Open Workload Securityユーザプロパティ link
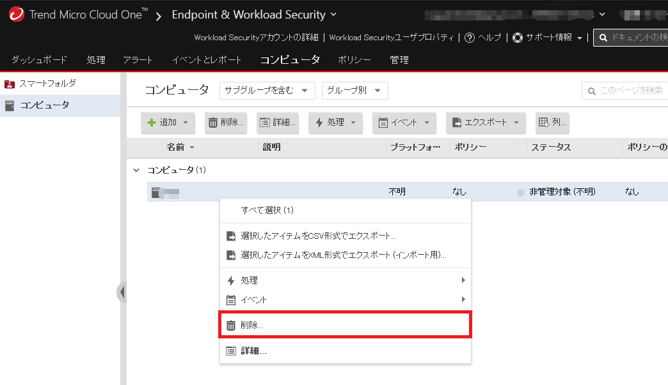Screen dimensions: 668x385 tap(392, 38)
